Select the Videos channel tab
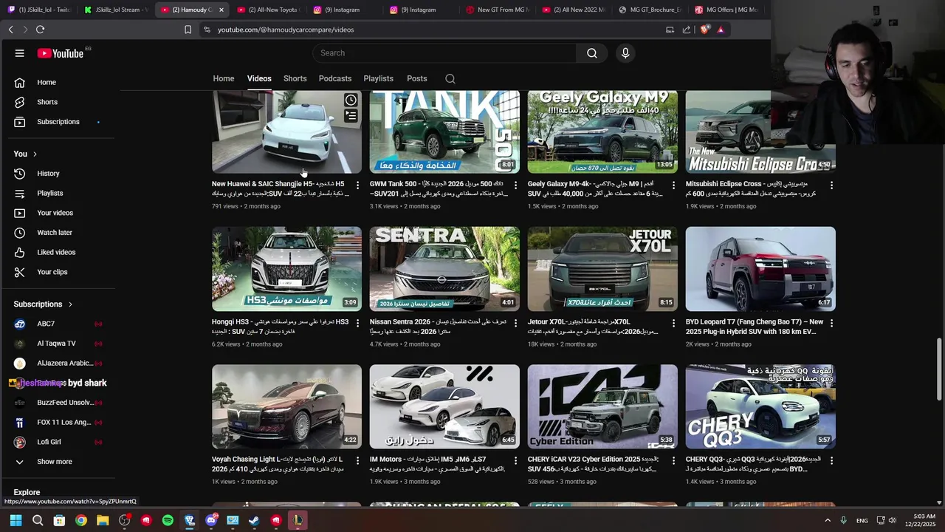This screenshot has height=532, width=945. [259, 78]
